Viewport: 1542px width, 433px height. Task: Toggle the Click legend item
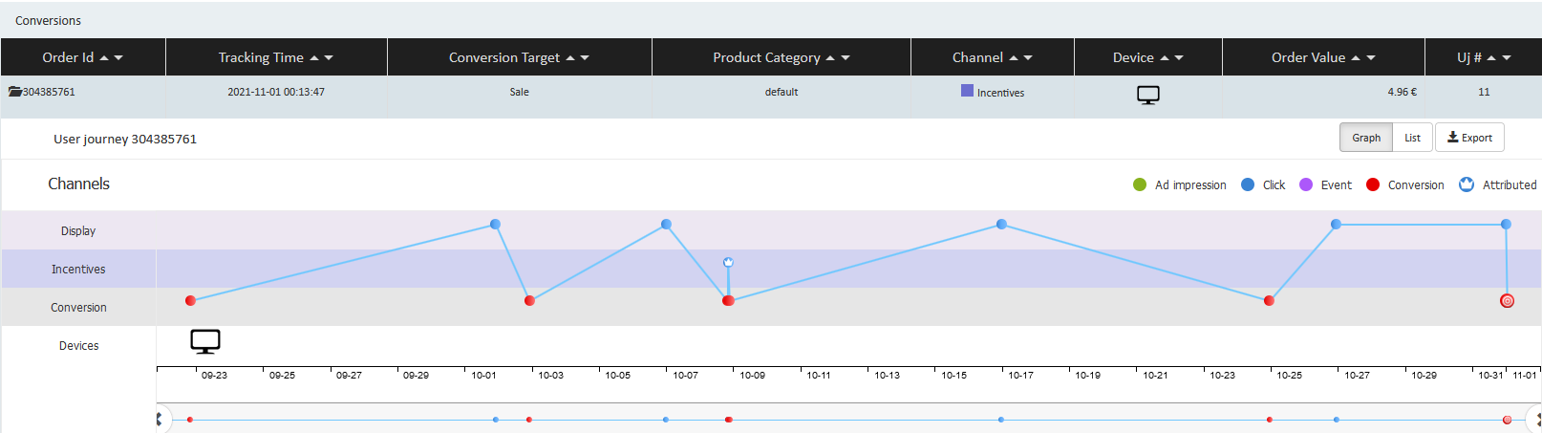tap(1263, 185)
